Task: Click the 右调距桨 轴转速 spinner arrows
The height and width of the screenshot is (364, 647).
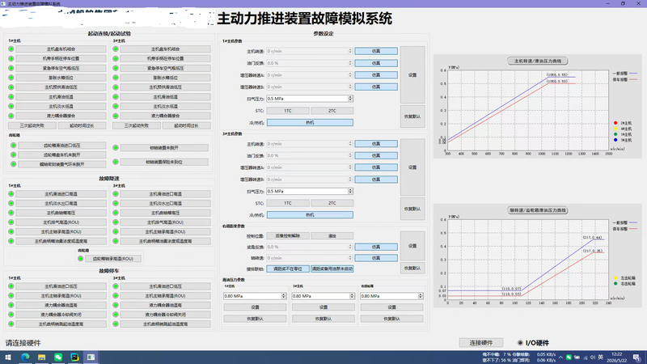Action: pyautogui.click(x=350, y=258)
